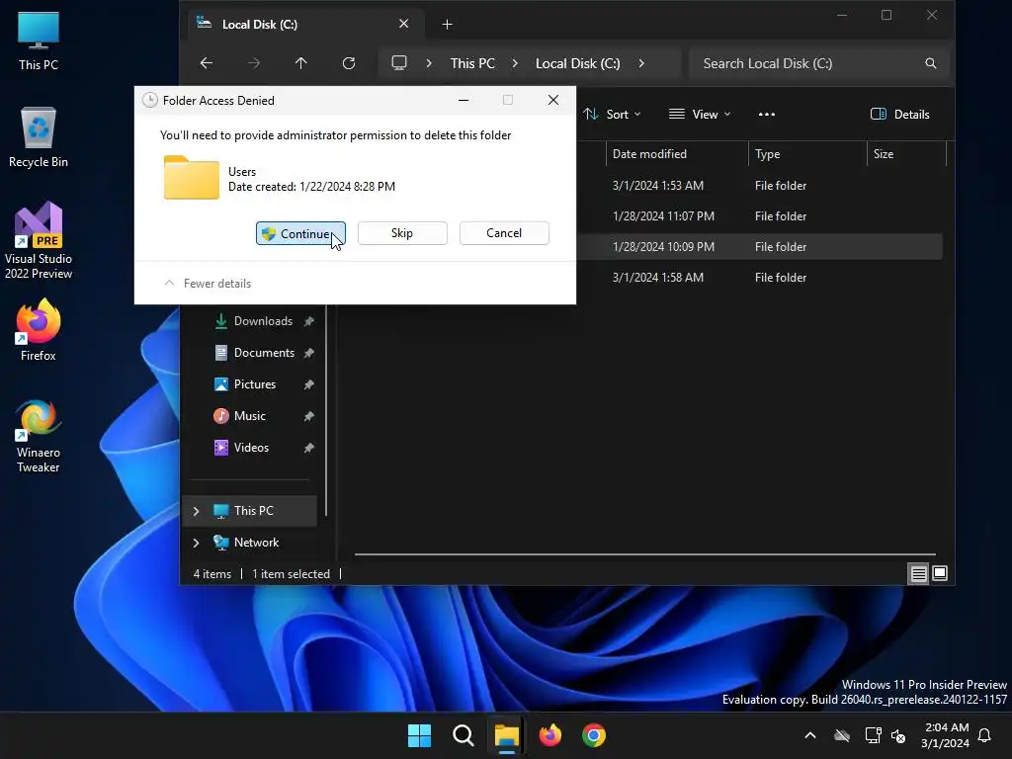Image resolution: width=1012 pixels, height=759 pixels.
Task: Select This PC in the breadcrumb path
Action: (x=472, y=63)
